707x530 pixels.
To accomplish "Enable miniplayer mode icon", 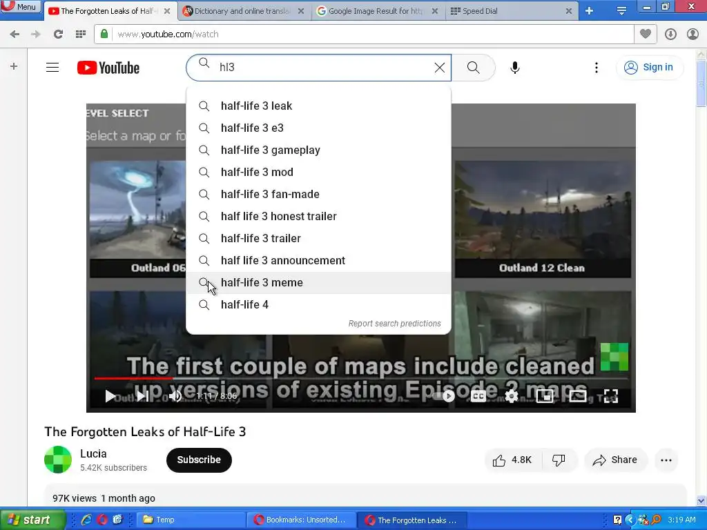I will point(545,396).
